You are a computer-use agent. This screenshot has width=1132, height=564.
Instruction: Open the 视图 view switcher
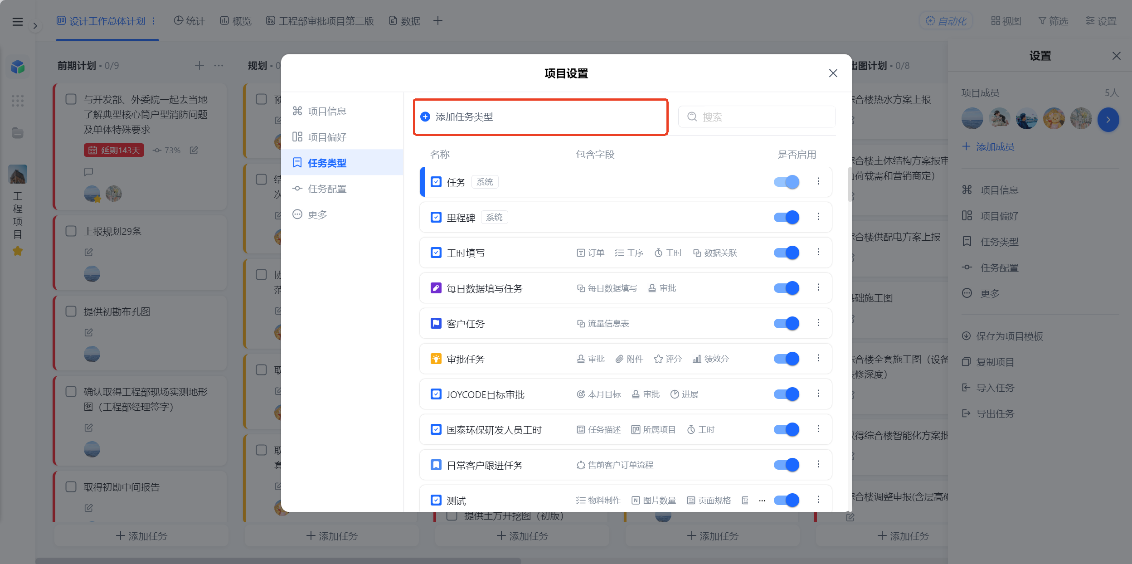(x=1006, y=21)
